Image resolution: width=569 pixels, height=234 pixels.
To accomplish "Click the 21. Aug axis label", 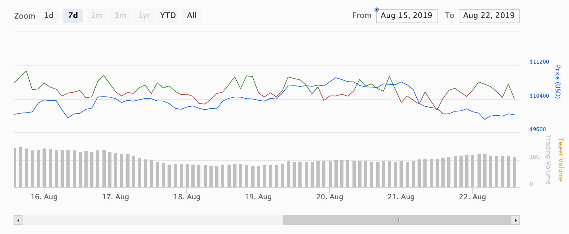I will [x=401, y=197].
